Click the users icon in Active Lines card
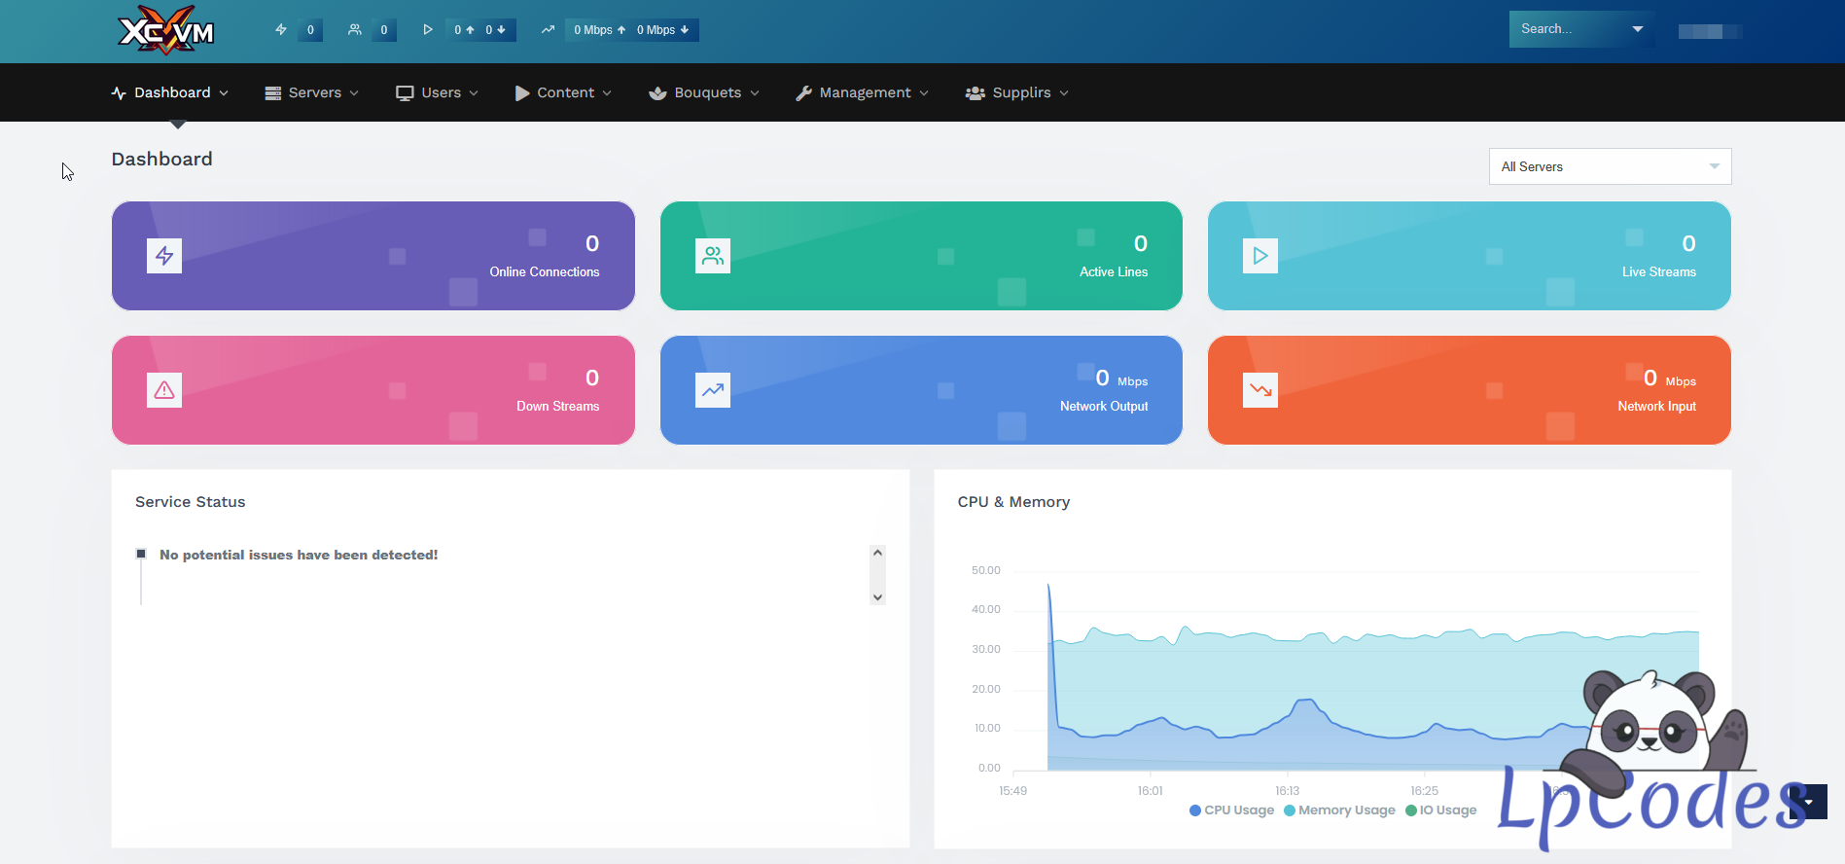 [713, 256]
